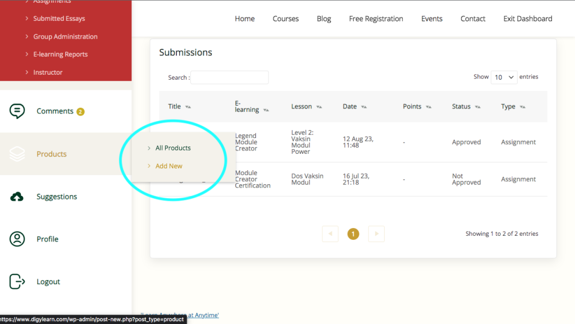Click the Suggestions cloud upload icon
Screen dimensions: 575x324
(x=17, y=197)
